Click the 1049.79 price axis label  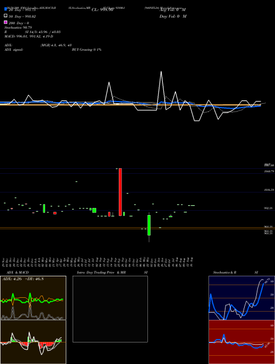coord(269,171)
